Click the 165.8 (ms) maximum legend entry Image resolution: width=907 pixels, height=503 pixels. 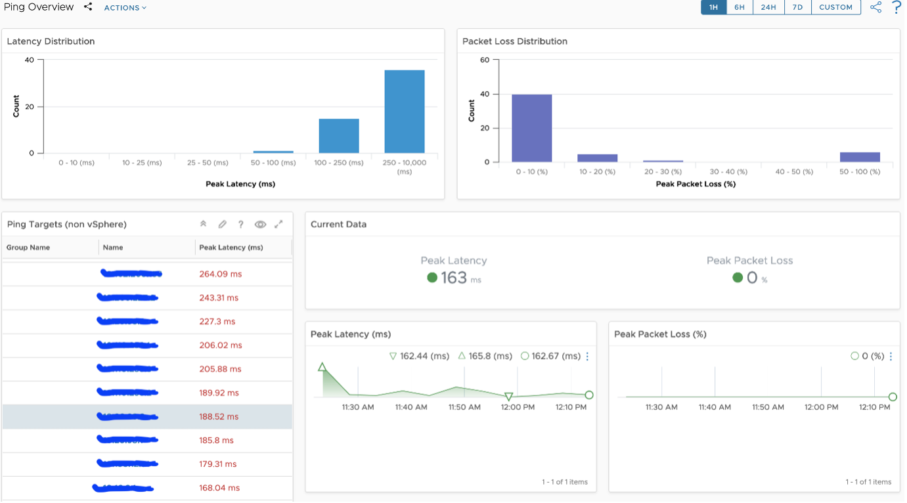(485, 356)
